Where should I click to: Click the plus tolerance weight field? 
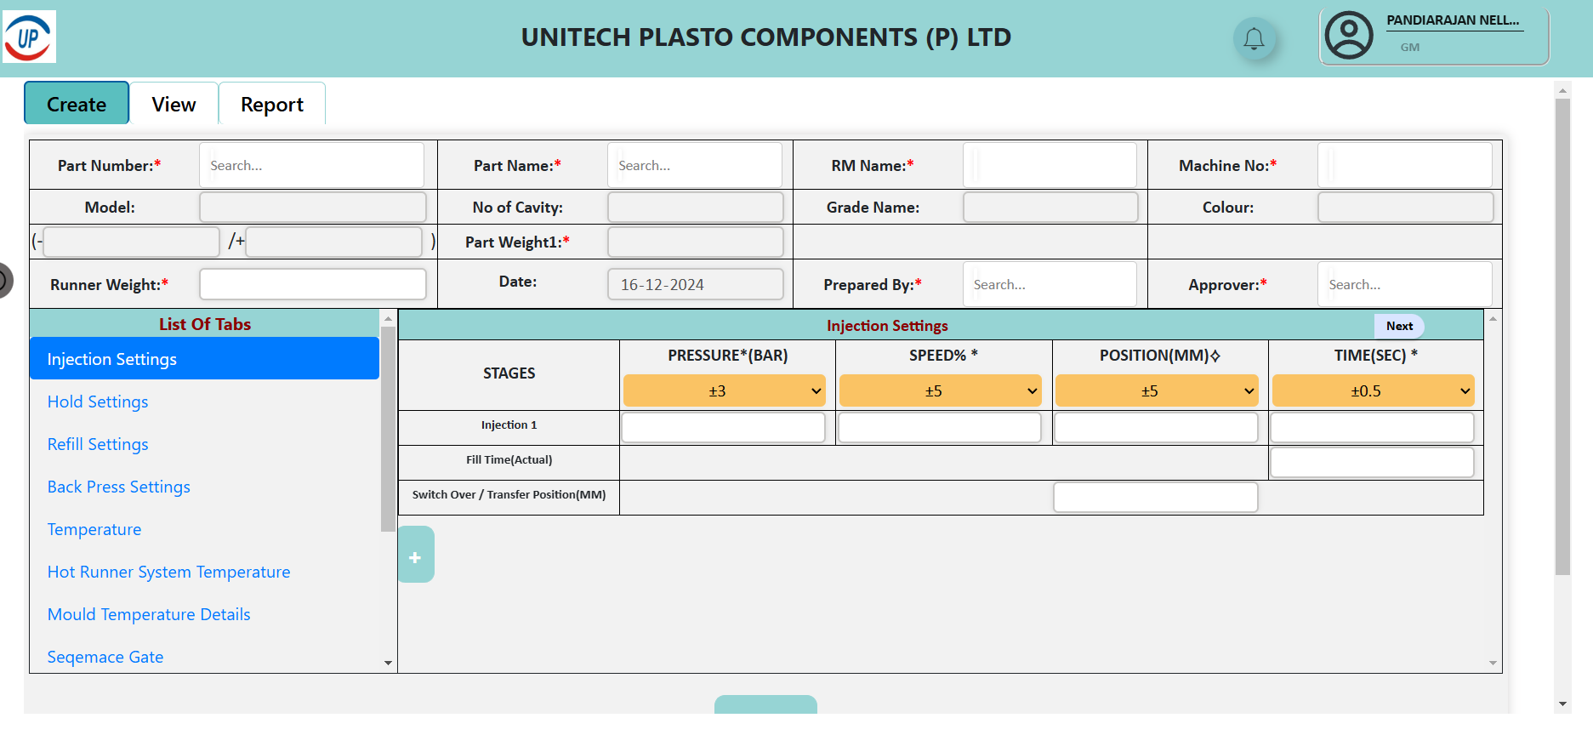click(334, 242)
